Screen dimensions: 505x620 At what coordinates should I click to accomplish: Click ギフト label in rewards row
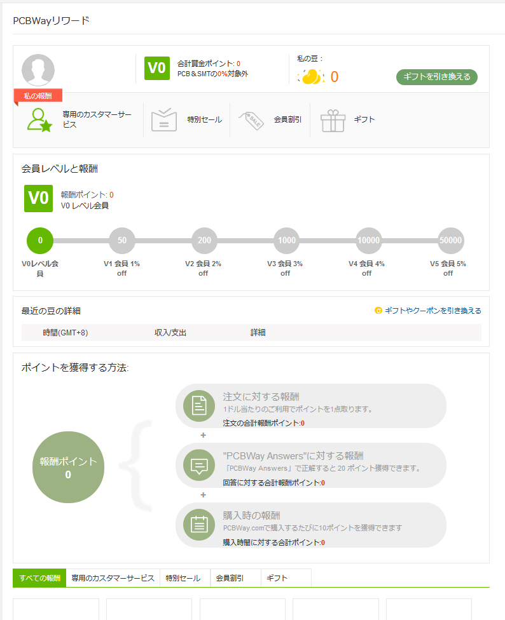(364, 119)
